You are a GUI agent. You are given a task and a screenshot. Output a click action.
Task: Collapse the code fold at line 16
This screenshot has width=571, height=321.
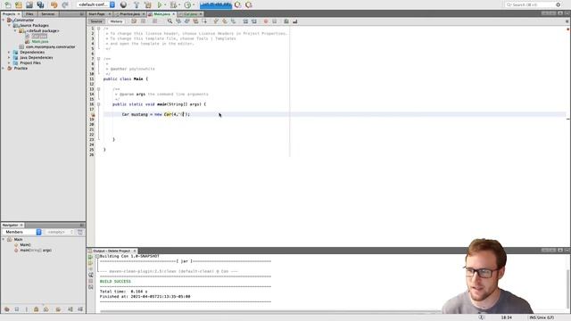click(x=98, y=104)
